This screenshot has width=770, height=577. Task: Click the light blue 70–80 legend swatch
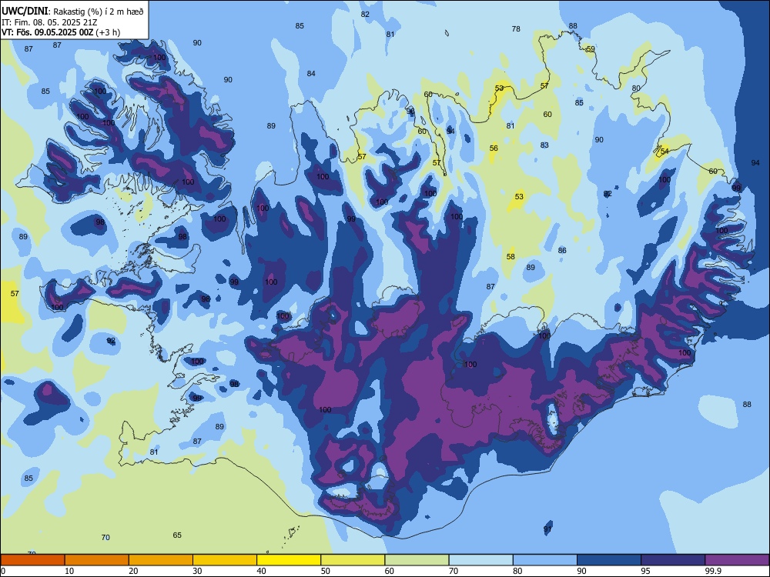coord(480,560)
